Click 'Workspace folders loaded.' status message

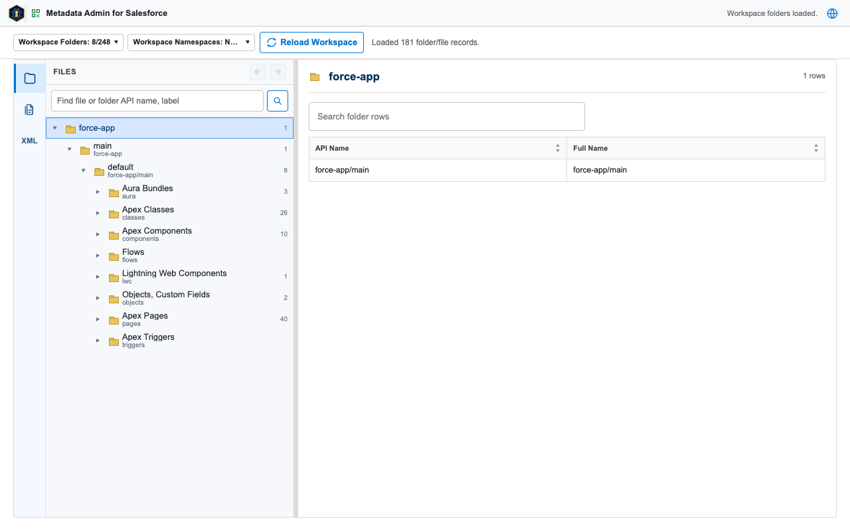pyautogui.click(x=772, y=13)
